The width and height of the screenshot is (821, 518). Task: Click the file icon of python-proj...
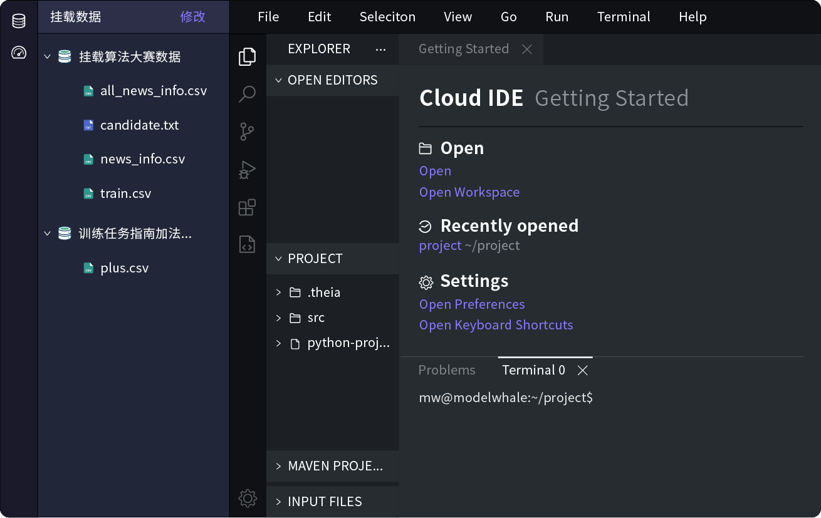click(295, 344)
